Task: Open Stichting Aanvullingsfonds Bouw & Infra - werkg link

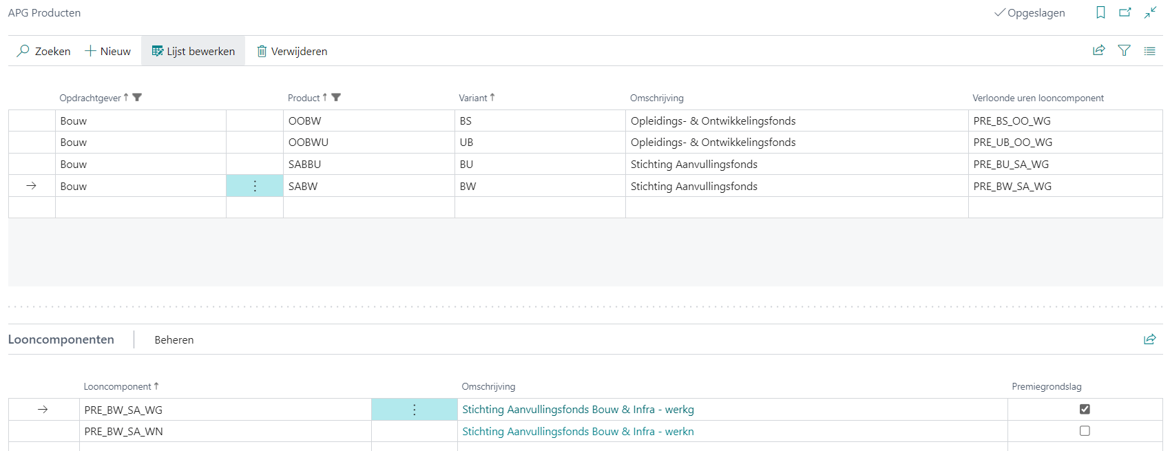Action: tap(578, 410)
